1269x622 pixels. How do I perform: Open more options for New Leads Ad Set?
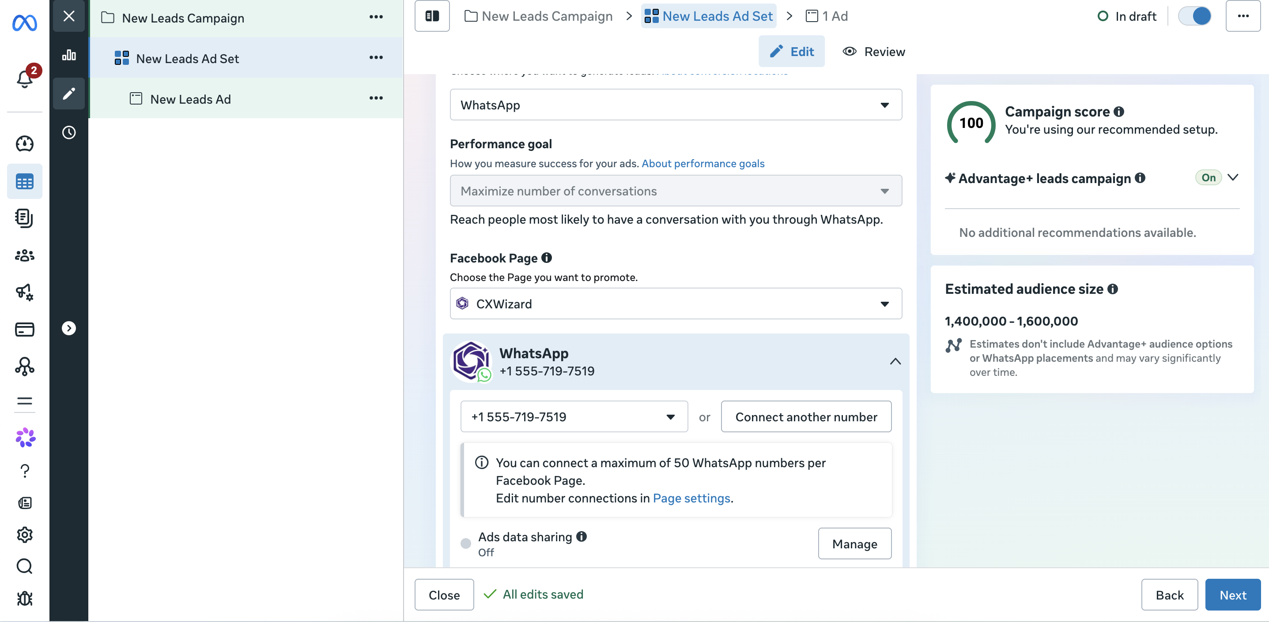tap(376, 58)
